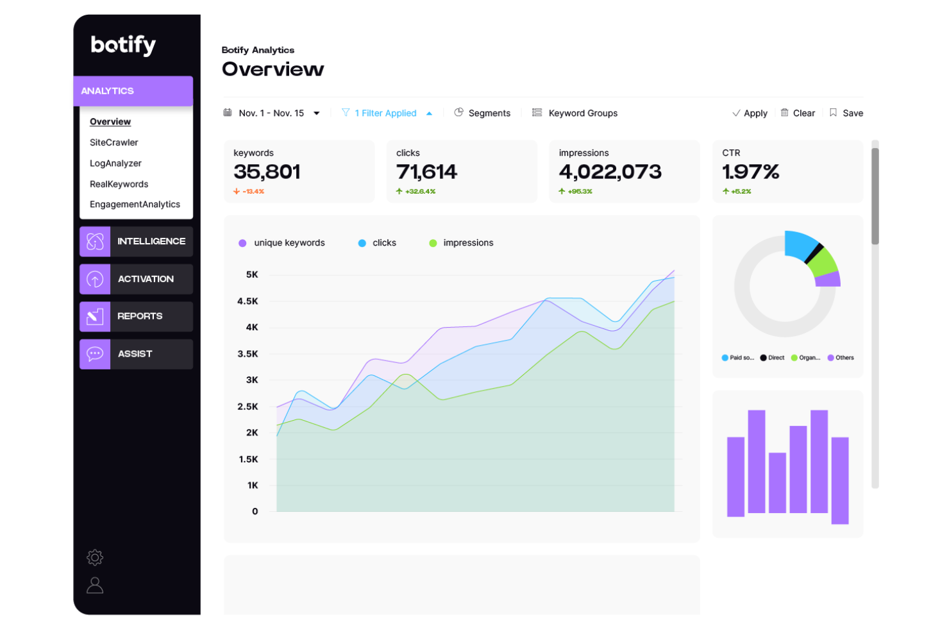
Task: Clear the filters
Action: click(x=804, y=114)
